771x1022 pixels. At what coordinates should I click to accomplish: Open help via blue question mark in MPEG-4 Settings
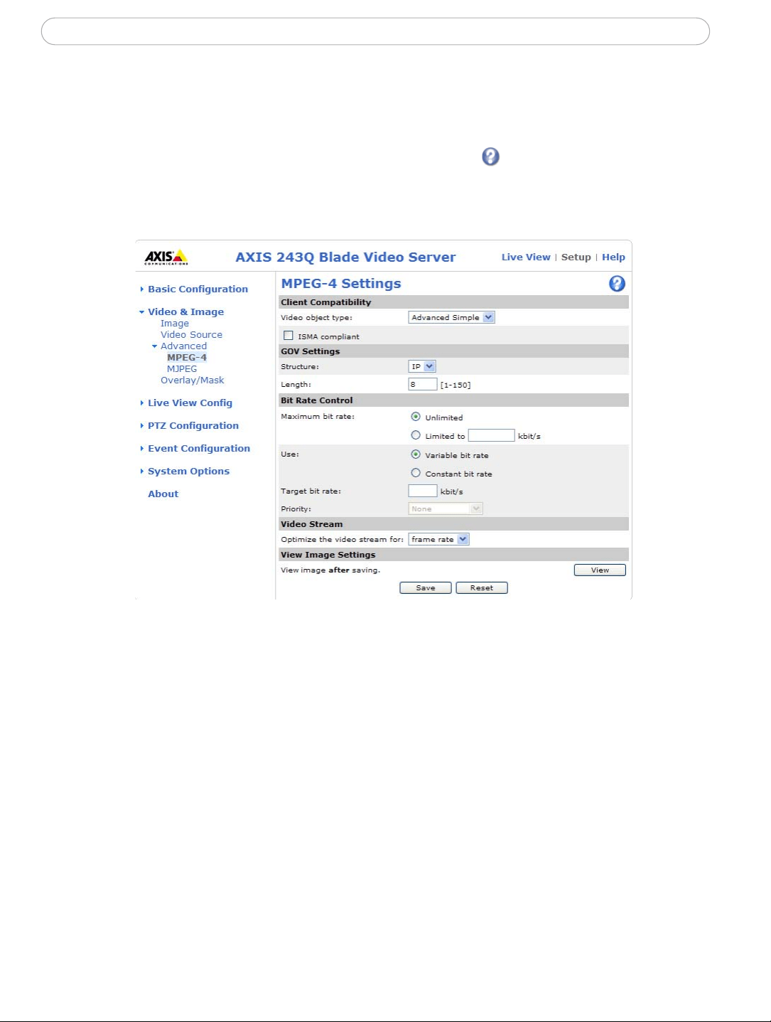[617, 284]
